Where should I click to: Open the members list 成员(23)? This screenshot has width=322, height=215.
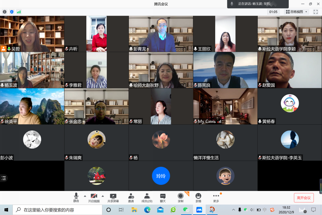(147, 198)
